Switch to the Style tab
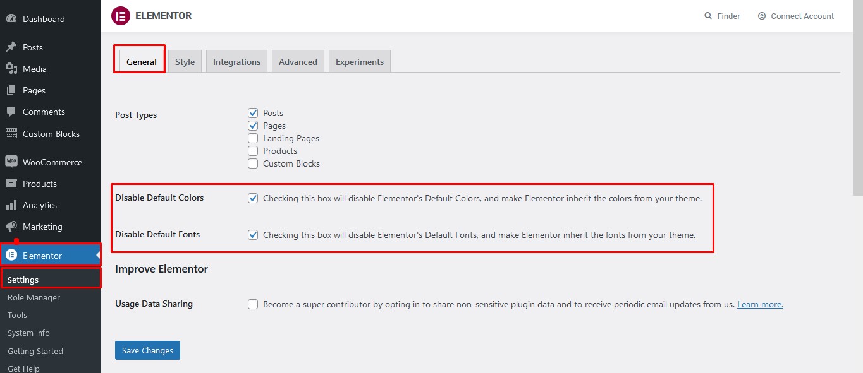This screenshot has width=863, height=373. tap(185, 62)
